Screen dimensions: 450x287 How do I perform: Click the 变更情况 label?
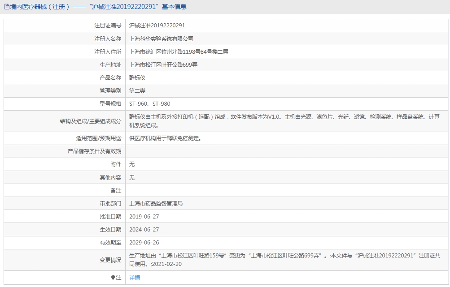110,260
